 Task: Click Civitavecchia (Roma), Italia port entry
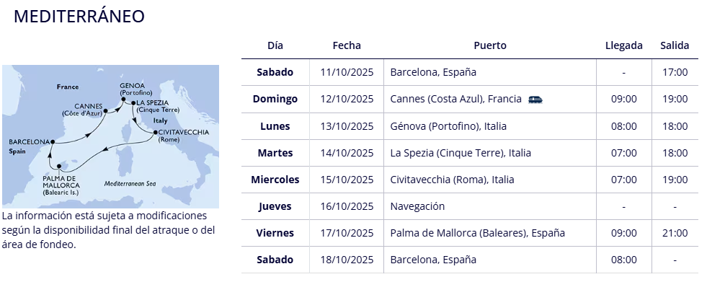pyautogui.click(x=453, y=180)
